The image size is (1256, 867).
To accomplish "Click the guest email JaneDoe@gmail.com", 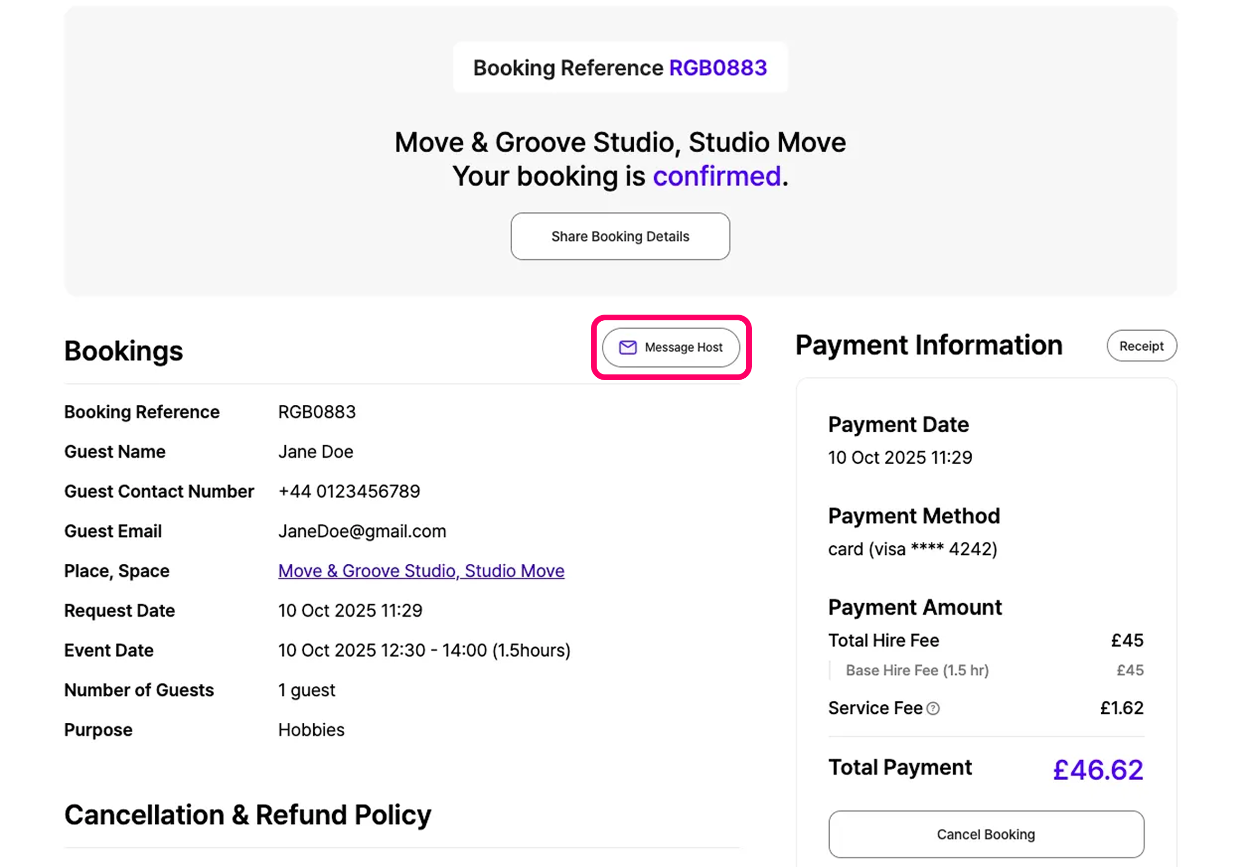I will point(362,531).
